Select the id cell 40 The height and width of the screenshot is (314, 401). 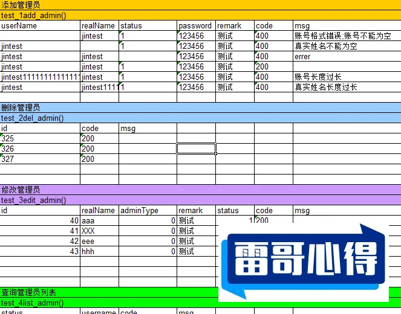(x=40, y=220)
